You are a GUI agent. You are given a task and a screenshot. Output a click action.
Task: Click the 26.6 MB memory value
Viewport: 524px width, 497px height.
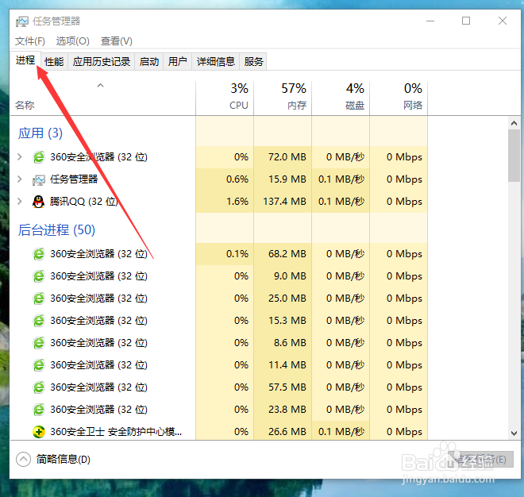click(x=287, y=431)
